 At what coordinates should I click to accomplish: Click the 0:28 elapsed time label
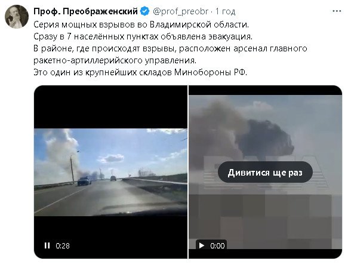pos(63,246)
